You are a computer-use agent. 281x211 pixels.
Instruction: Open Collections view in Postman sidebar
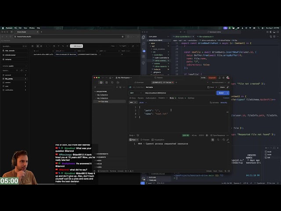(101, 82)
